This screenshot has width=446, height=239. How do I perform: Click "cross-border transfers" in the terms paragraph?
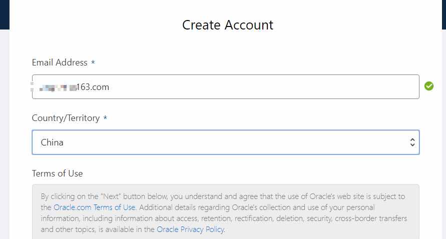click(x=371, y=218)
